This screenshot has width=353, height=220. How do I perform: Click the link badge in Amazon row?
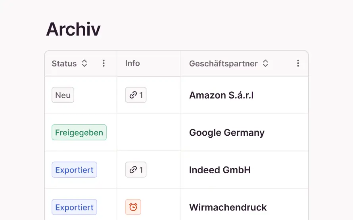pyautogui.click(x=136, y=95)
